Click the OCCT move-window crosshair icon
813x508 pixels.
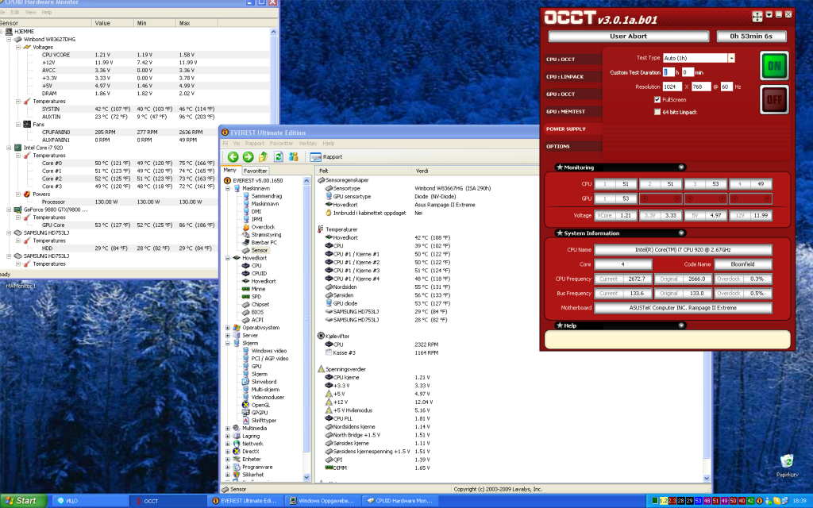[x=757, y=16]
